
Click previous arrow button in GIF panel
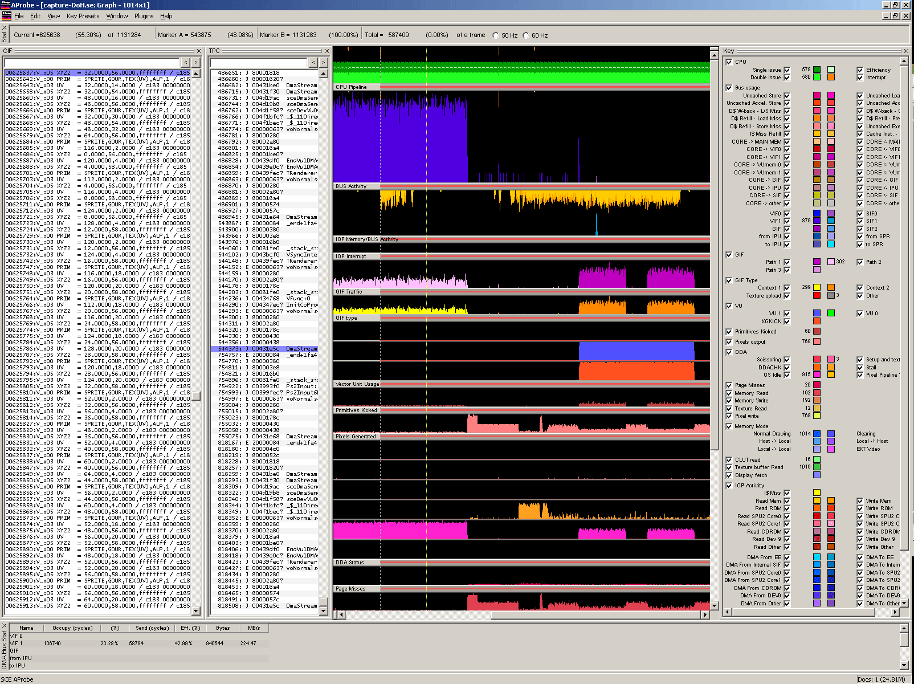(186, 62)
